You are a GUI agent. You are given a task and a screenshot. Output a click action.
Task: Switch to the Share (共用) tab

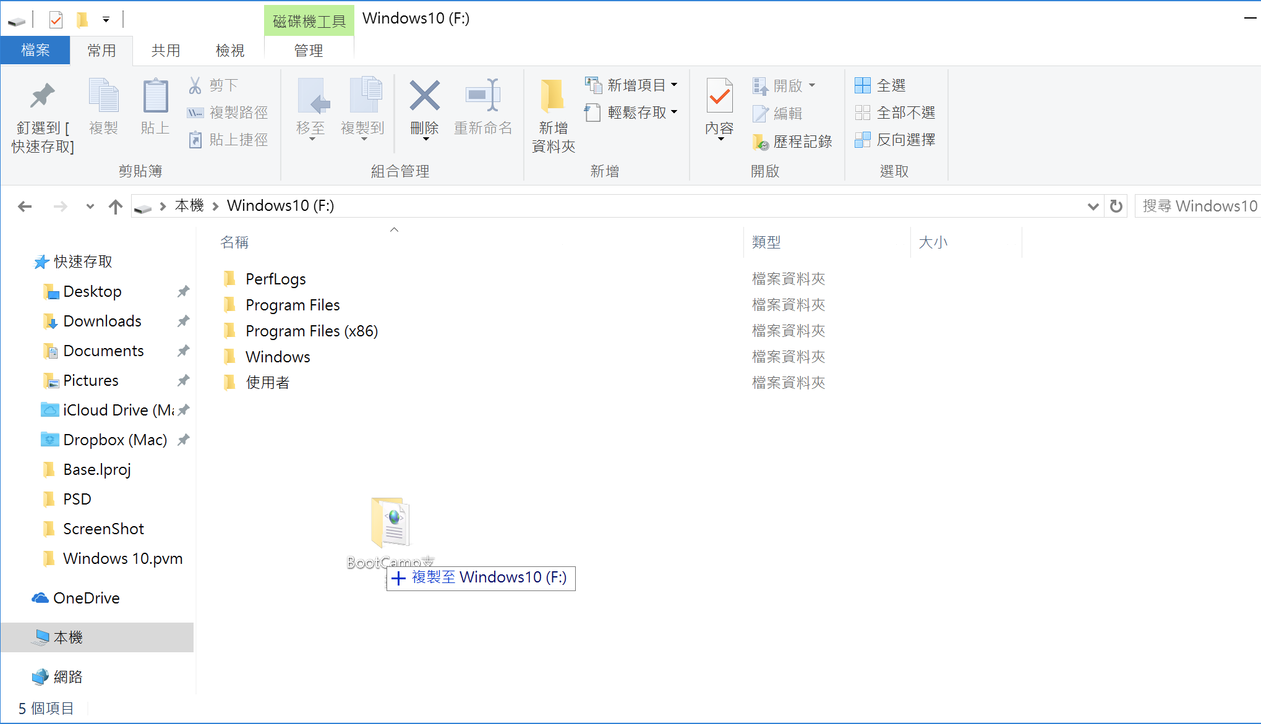pyautogui.click(x=166, y=50)
